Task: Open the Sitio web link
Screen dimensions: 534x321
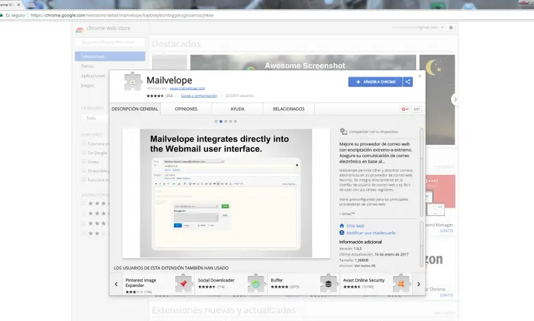Action: click(x=355, y=226)
